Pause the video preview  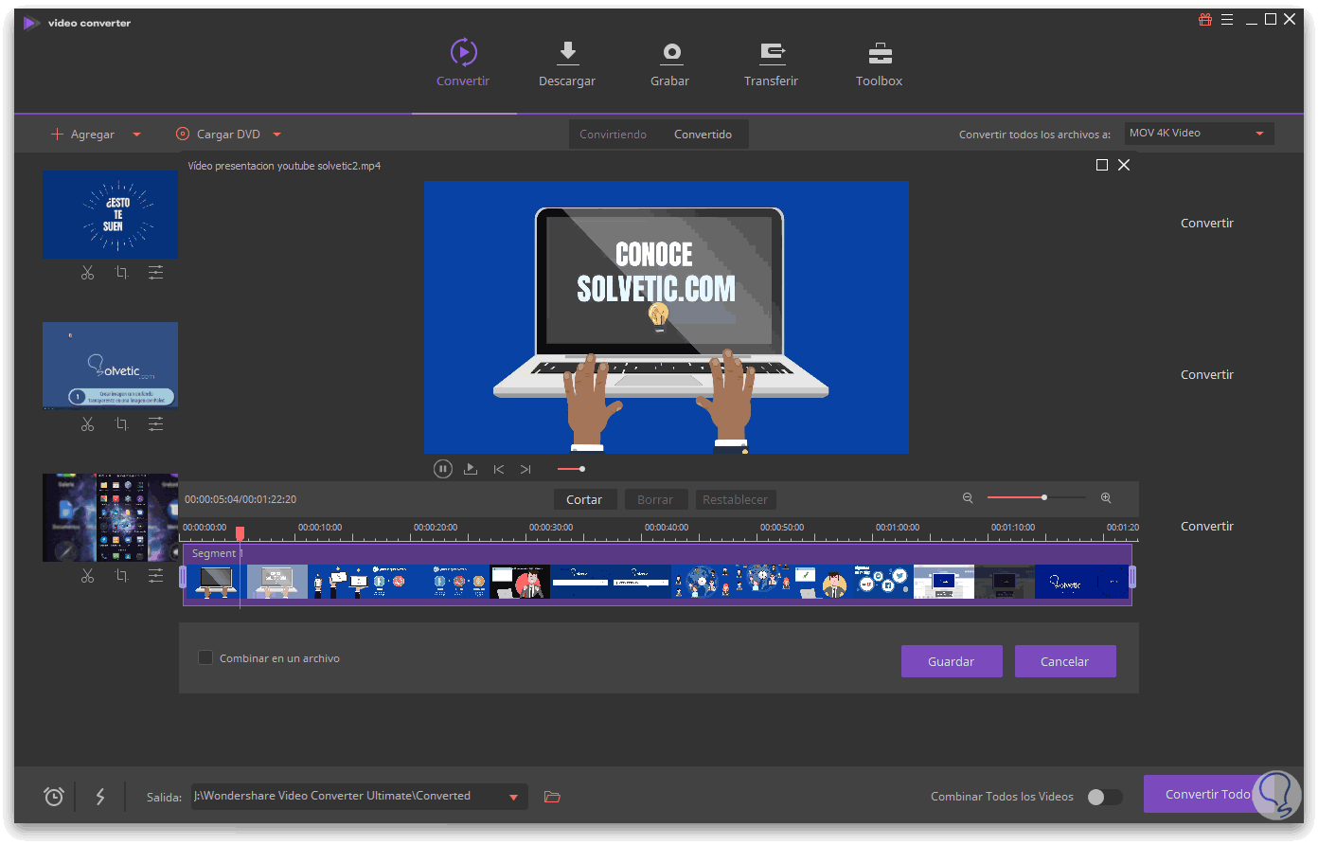[442, 469]
